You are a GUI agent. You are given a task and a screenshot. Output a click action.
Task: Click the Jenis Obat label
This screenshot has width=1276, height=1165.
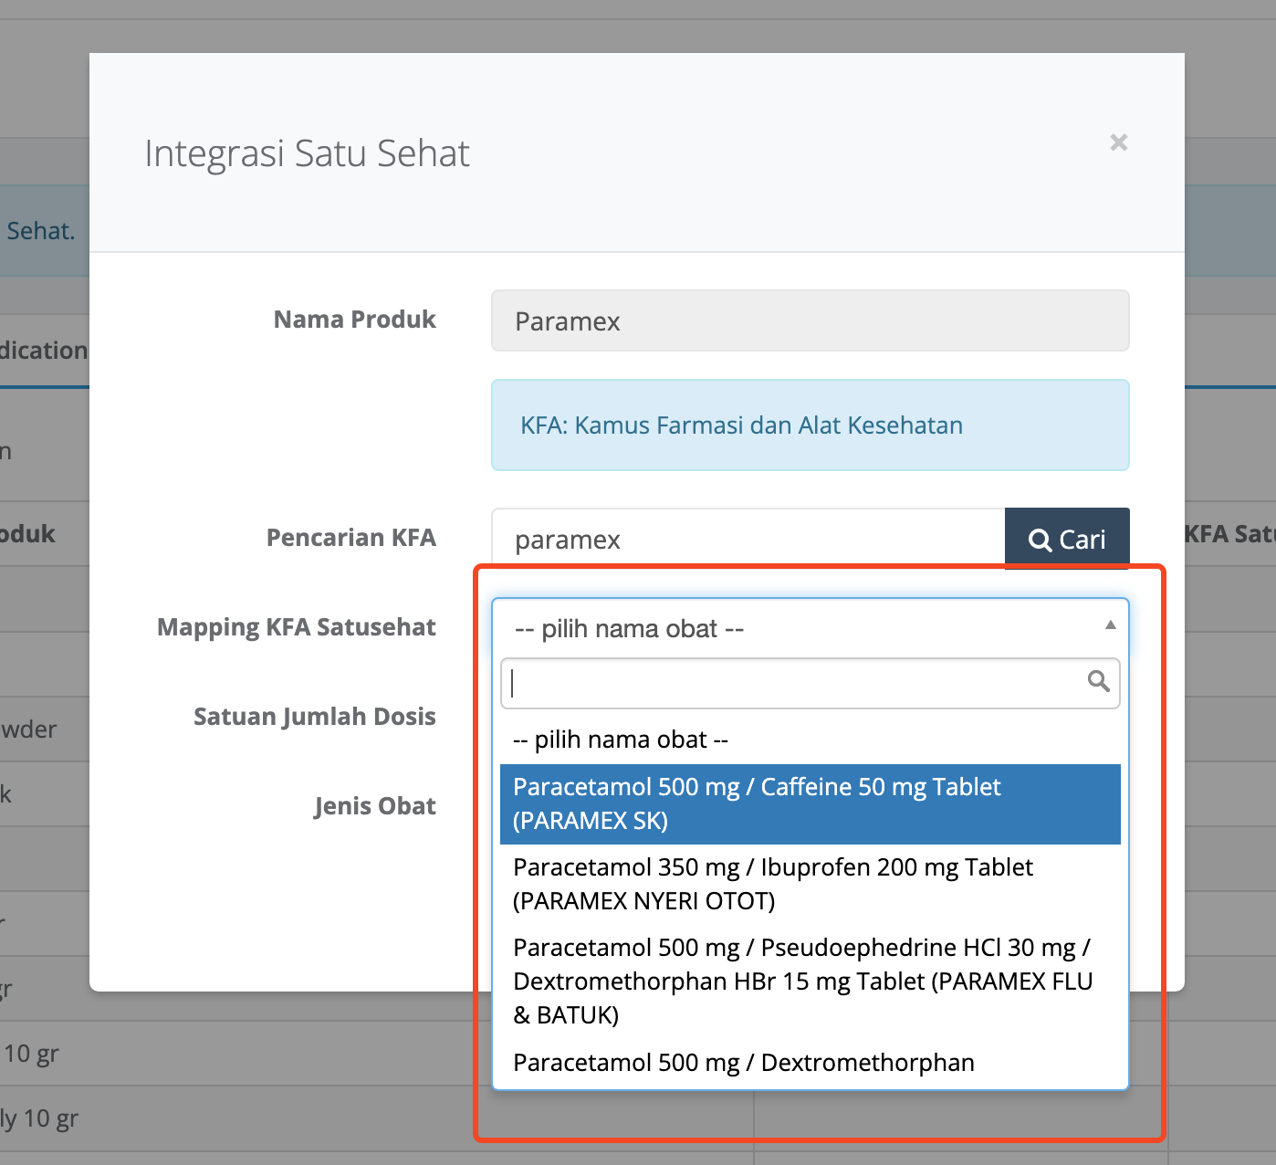click(x=375, y=806)
